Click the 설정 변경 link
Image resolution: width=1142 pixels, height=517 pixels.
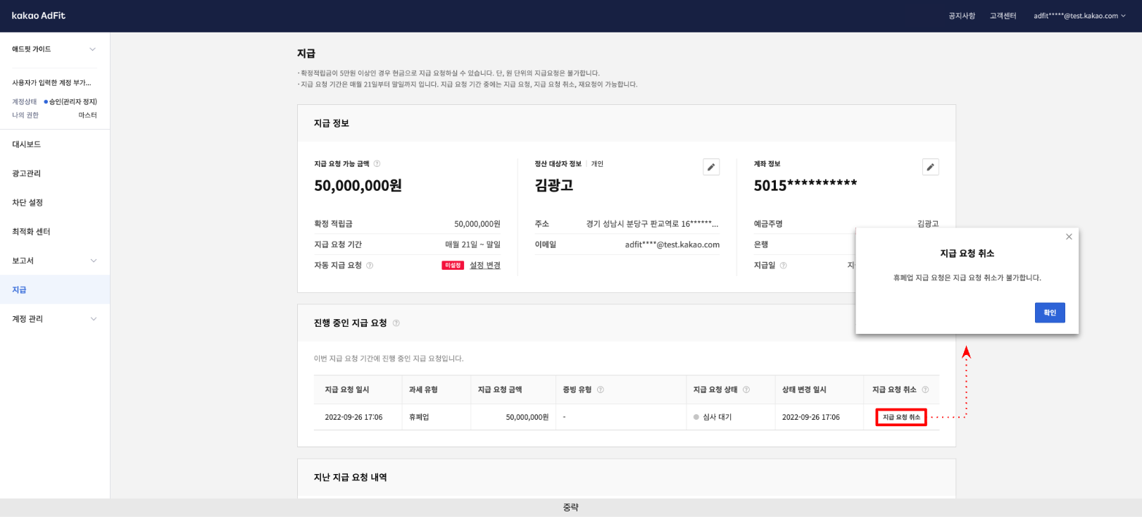coord(484,266)
